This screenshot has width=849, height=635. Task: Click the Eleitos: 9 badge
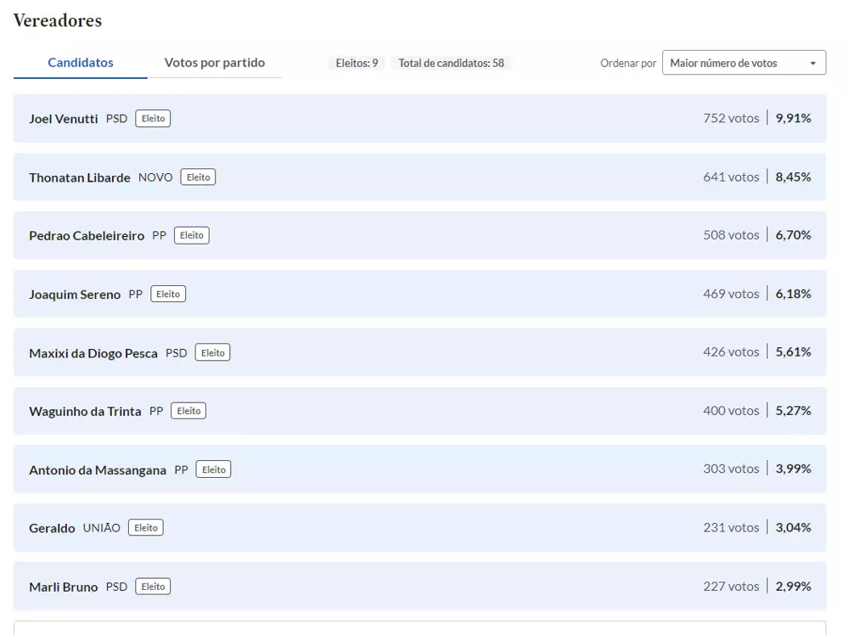point(357,63)
